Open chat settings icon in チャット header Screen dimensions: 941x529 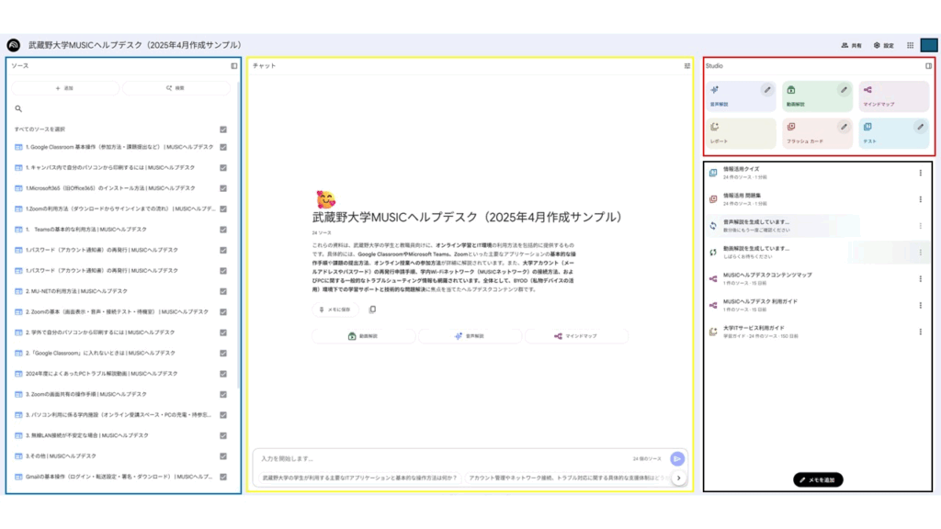(686, 66)
